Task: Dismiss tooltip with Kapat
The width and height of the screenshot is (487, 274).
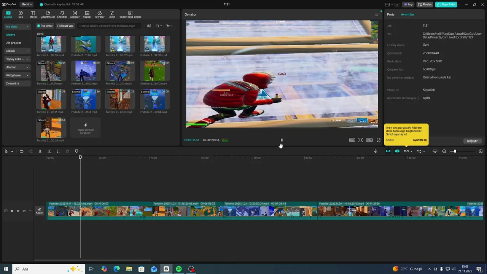Action: 390,140
